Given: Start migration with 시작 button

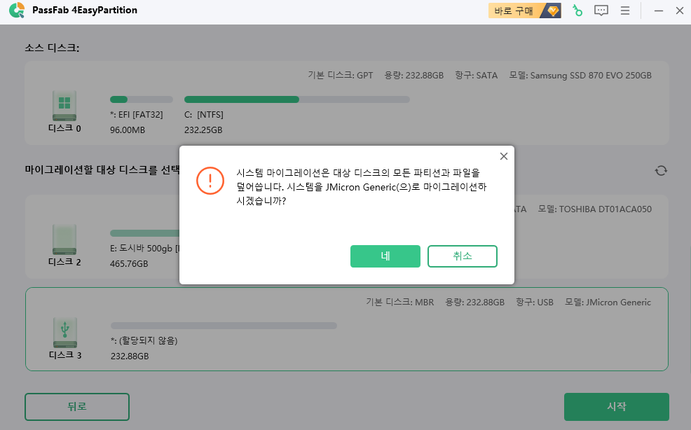Looking at the screenshot, I should click(617, 407).
